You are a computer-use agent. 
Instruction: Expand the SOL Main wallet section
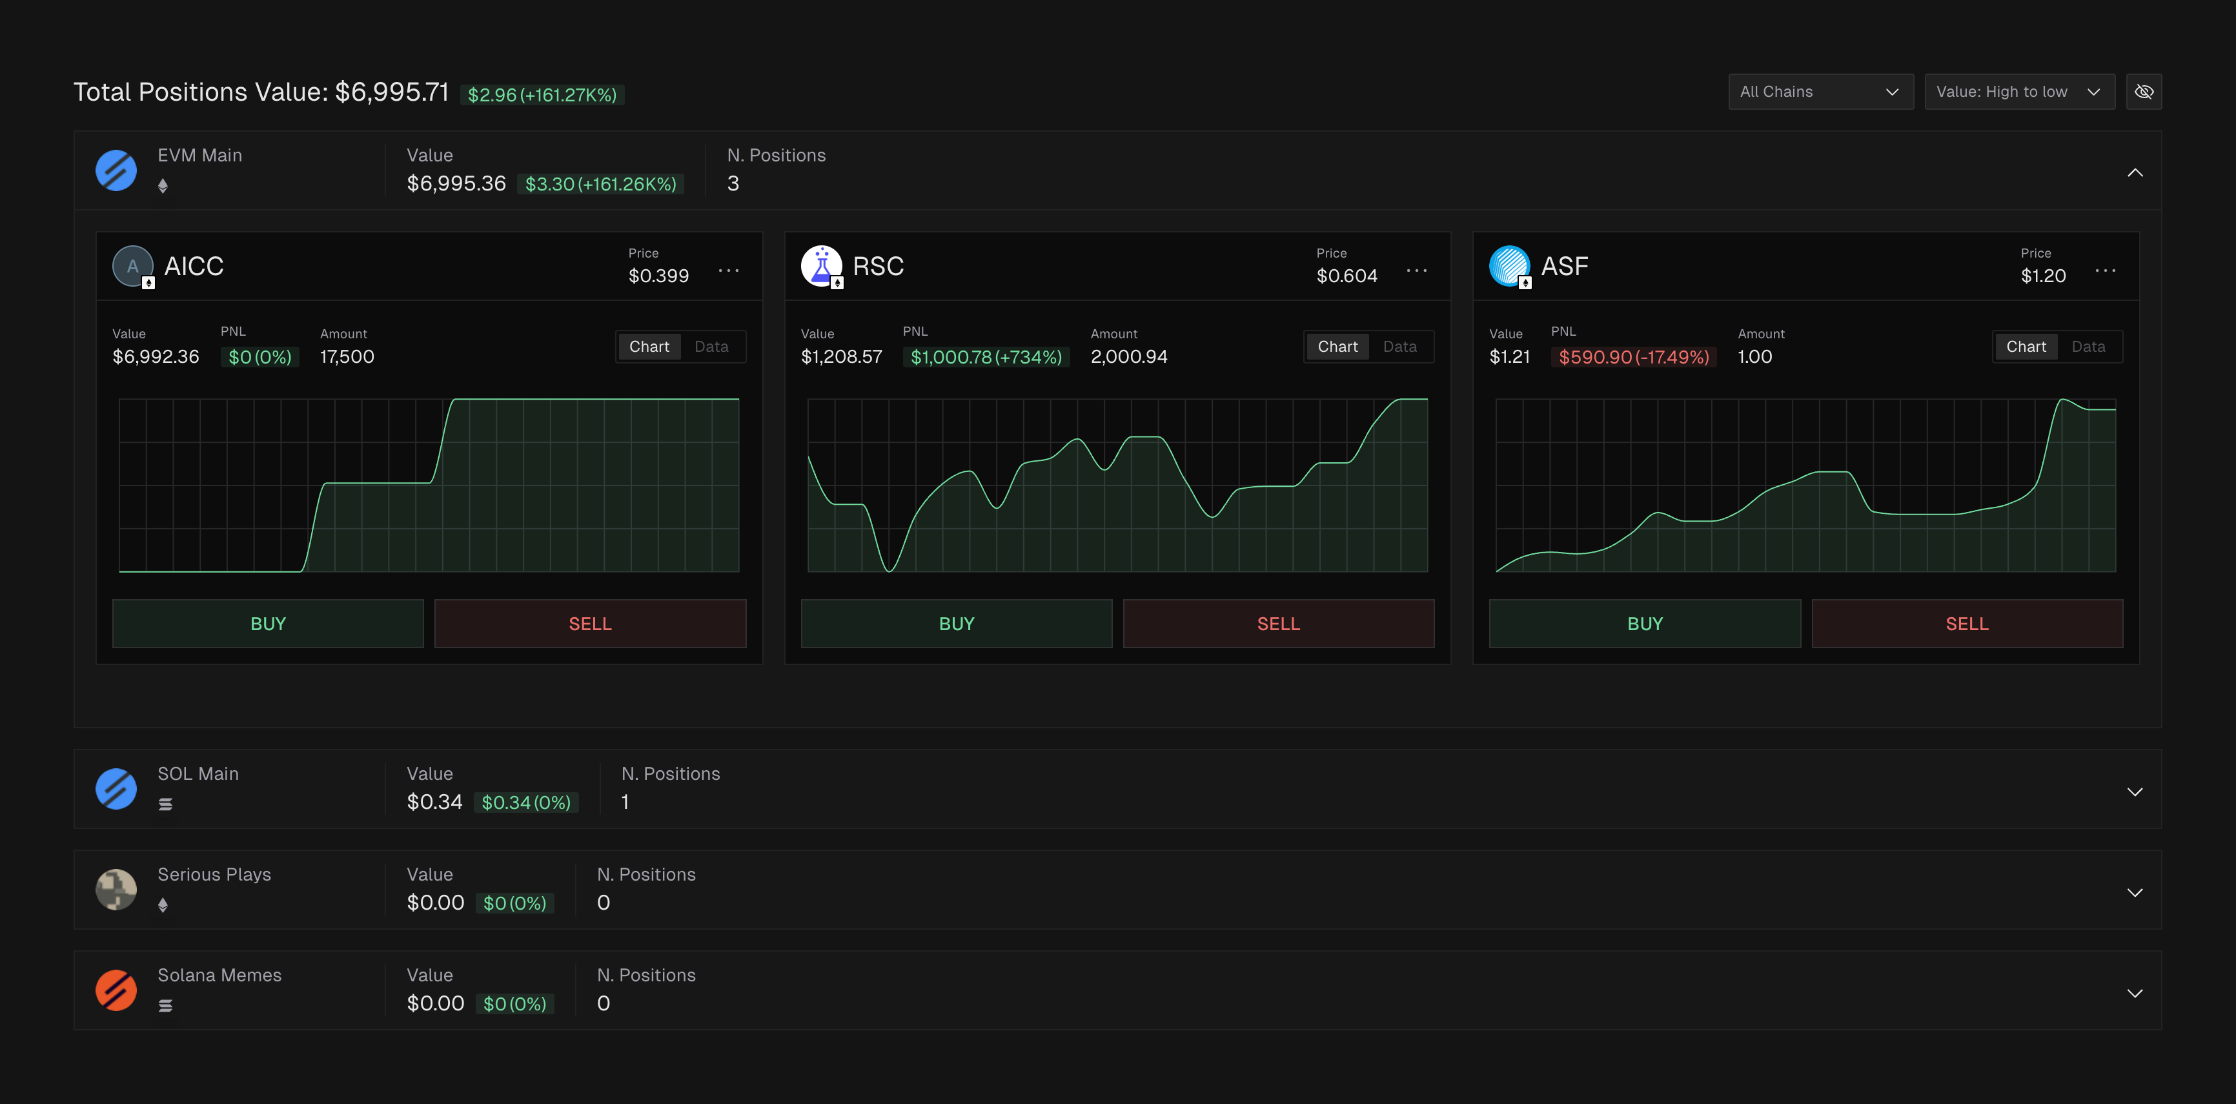click(x=2135, y=792)
